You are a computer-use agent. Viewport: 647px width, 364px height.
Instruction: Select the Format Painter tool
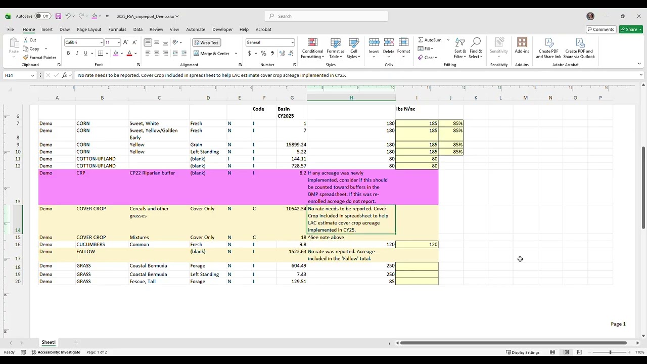[x=39, y=58]
